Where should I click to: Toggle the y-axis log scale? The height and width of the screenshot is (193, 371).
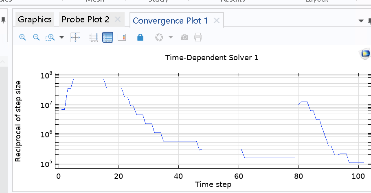point(108,37)
